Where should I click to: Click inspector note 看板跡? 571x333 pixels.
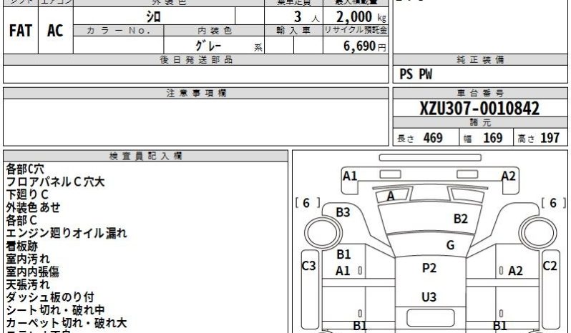(22, 246)
